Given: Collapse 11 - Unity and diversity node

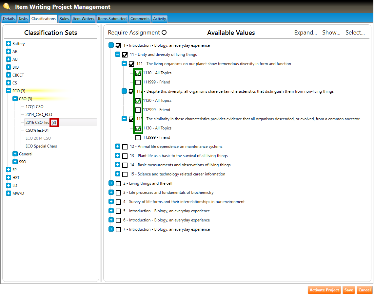Looking at the screenshot, I should [x=118, y=55].
